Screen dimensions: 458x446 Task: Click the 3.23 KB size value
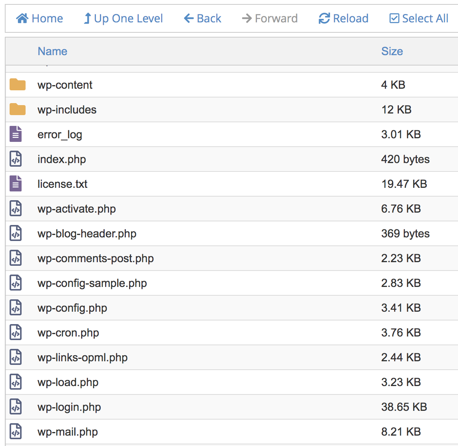pyautogui.click(x=401, y=382)
